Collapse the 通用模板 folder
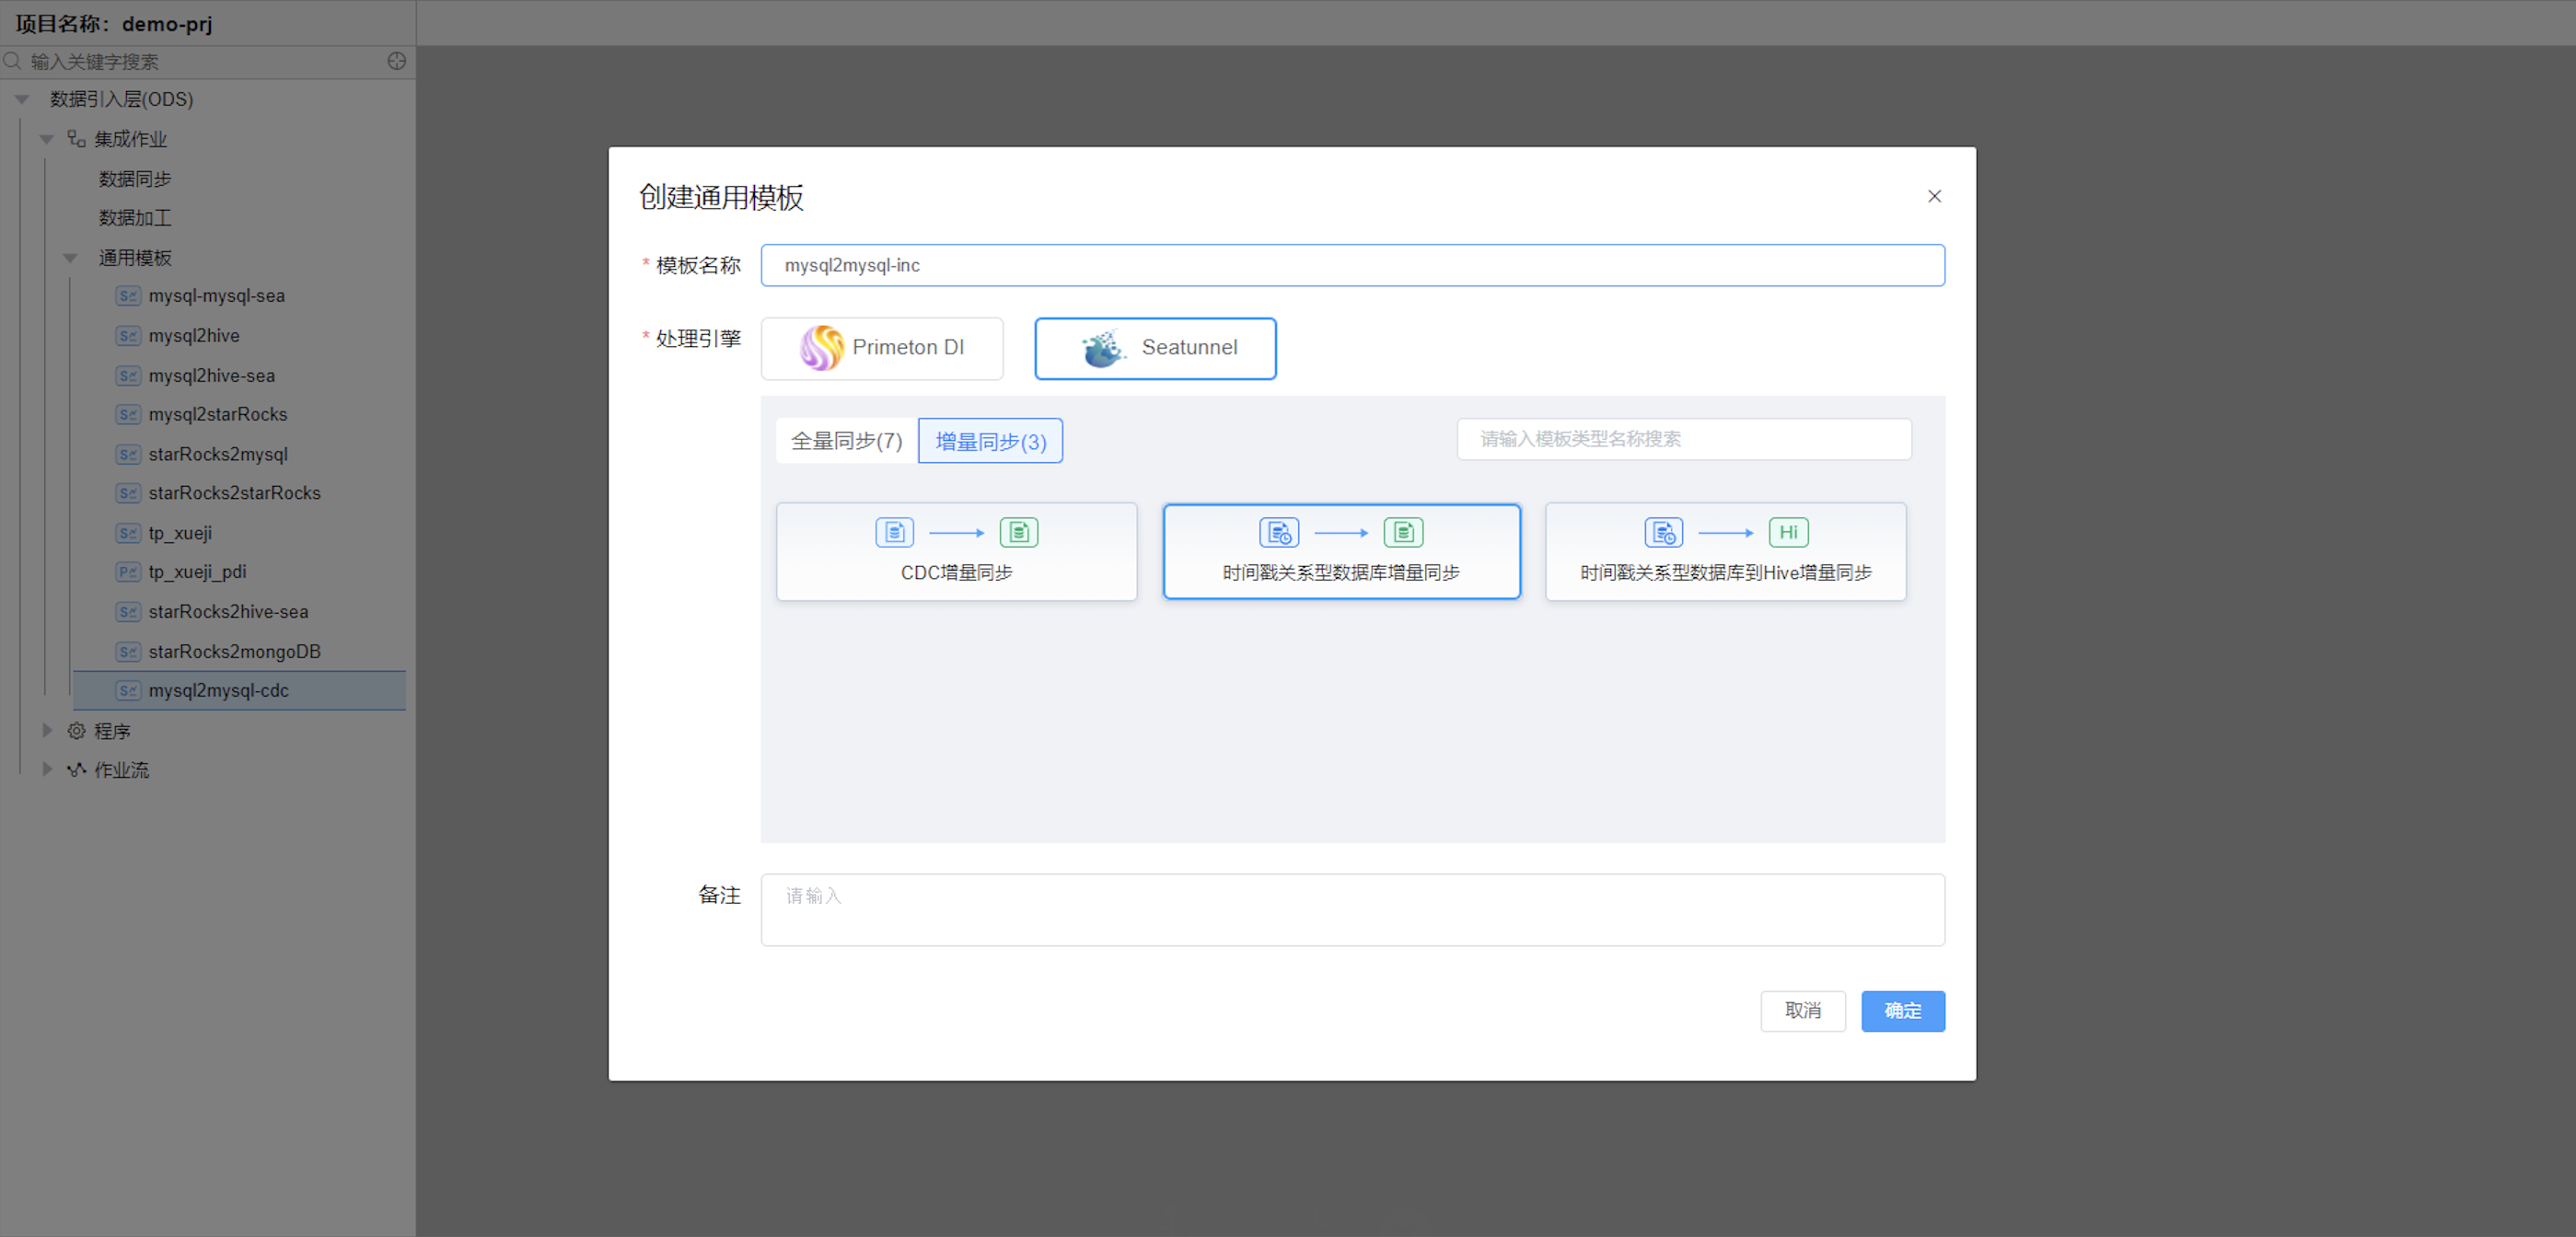Image resolution: width=2576 pixels, height=1237 pixels. pyautogui.click(x=70, y=258)
